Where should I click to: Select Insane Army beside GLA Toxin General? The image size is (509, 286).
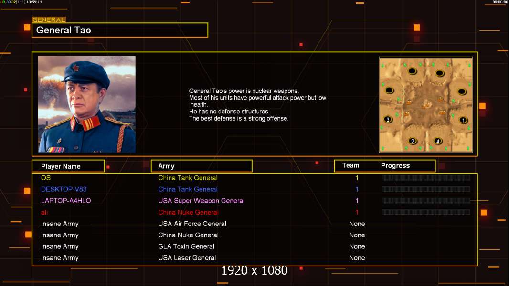[x=60, y=247]
